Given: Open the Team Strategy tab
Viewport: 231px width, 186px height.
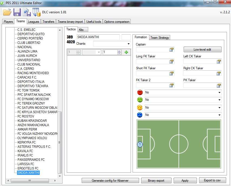Looking at the screenshot, I should [x=160, y=38].
